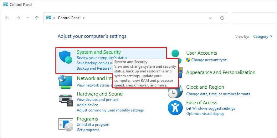The image size is (277, 138).
Task: Click the chevron before Control Panel breadcrumb
Action: coord(54,18)
